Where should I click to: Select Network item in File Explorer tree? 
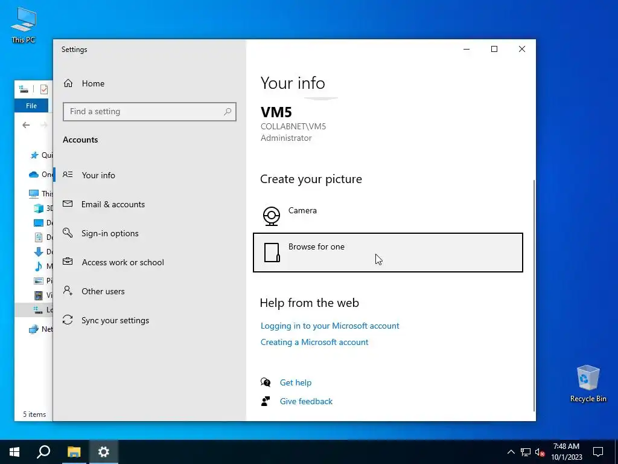(x=40, y=329)
